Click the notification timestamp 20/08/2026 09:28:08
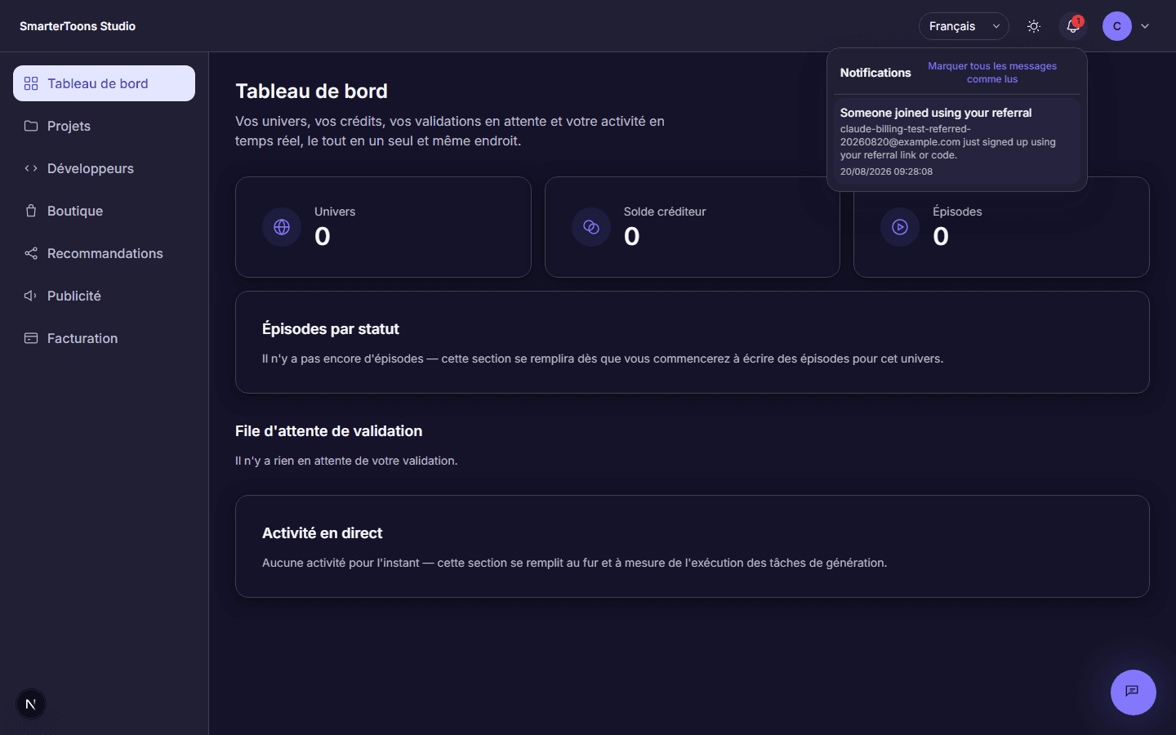The image size is (1176, 735). [886, 171]
